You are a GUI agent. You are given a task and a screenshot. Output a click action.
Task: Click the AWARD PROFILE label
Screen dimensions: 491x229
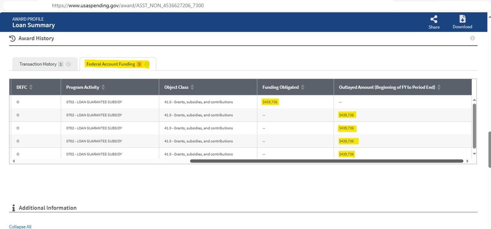click(x=28, y=19)
